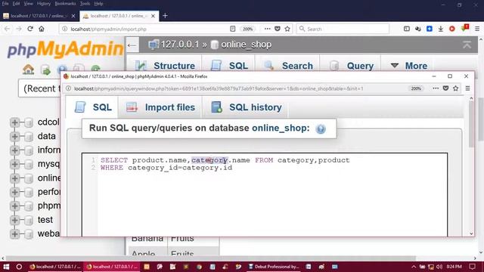Open the History menu in Firefox menu bar
This screenshot has width=484, height=272.
(x=44, y=4)
